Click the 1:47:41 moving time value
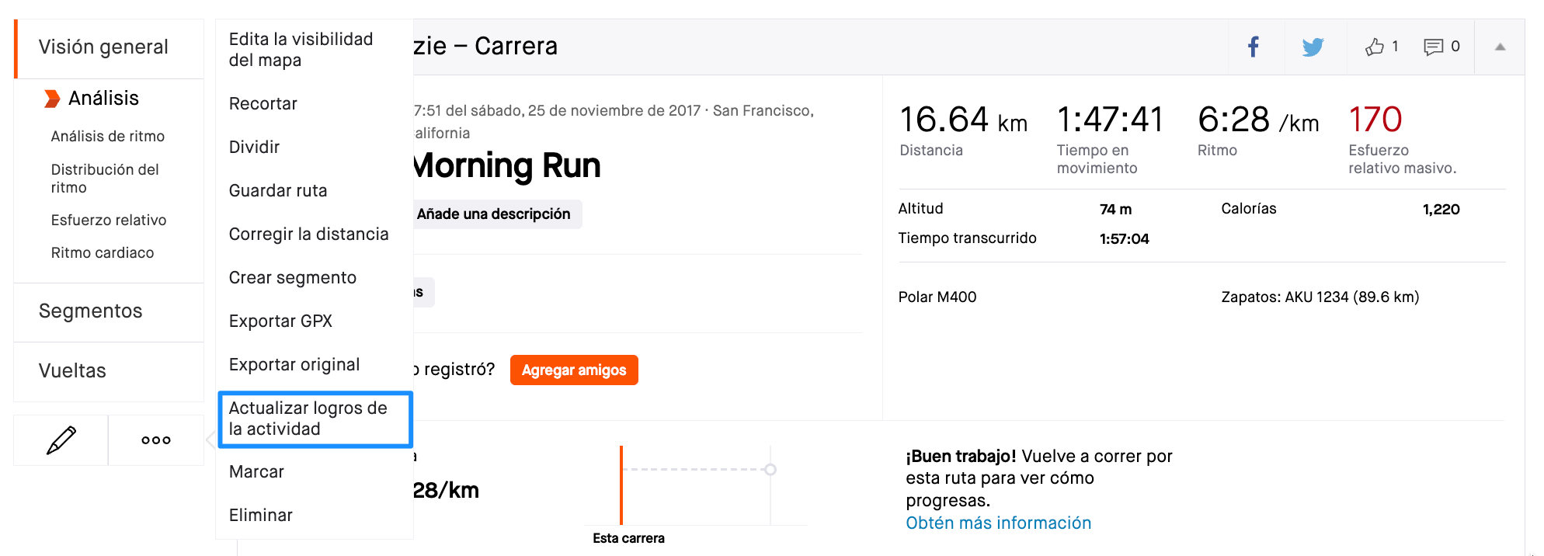 tap(1111, 120)
